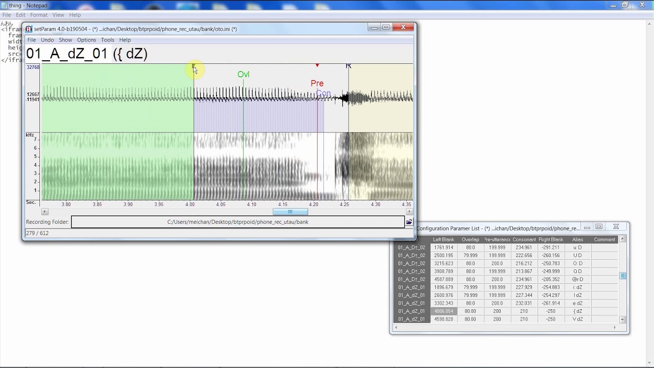The width and height of the screenshot is (654, 368).
Task: Select Consonant cell 216.212
Action: tap(524, 263)
